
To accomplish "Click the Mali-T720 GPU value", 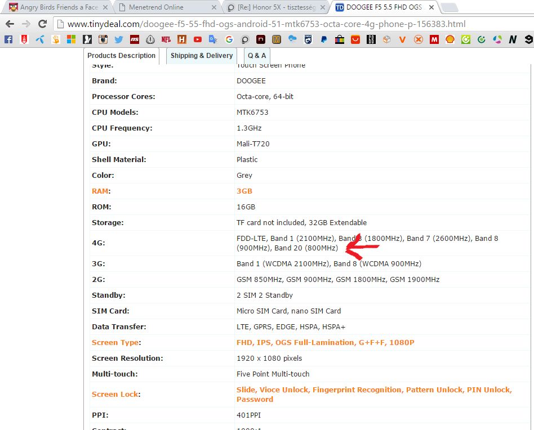I will (x=253, y=144).
